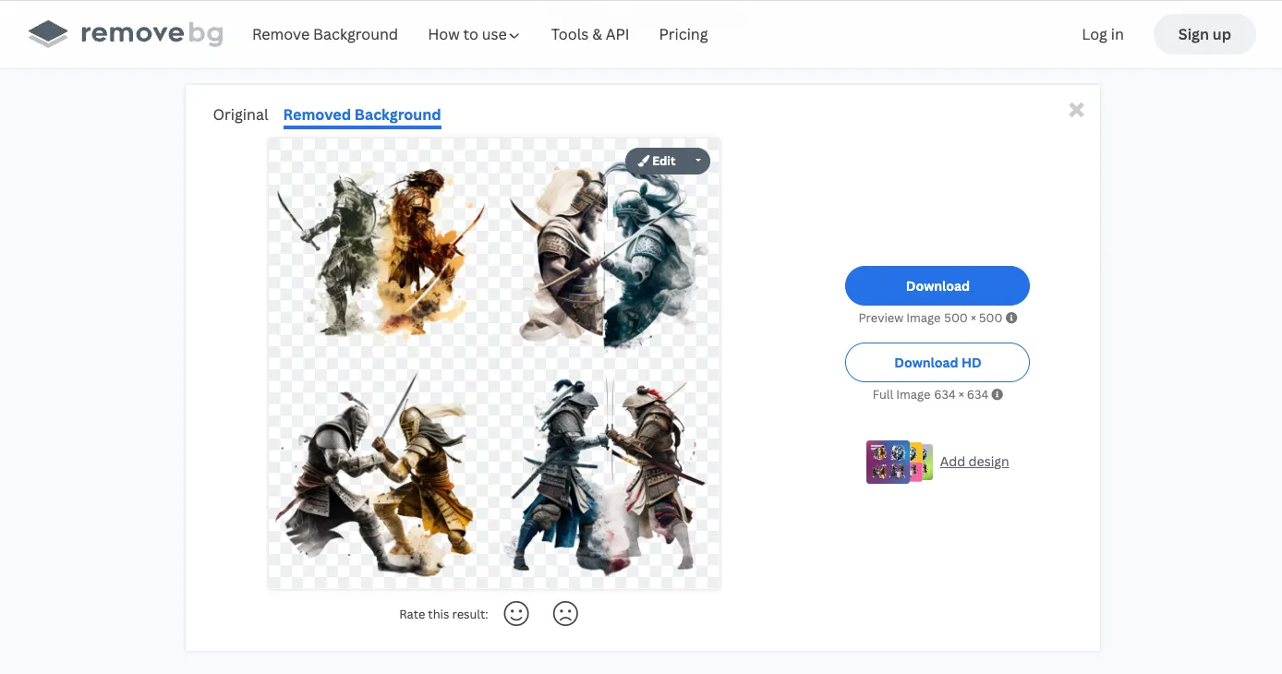Click the 'Full Image 634 × 634' text
The height and width of the screenshot is (674, 1282).
point(930,394)
